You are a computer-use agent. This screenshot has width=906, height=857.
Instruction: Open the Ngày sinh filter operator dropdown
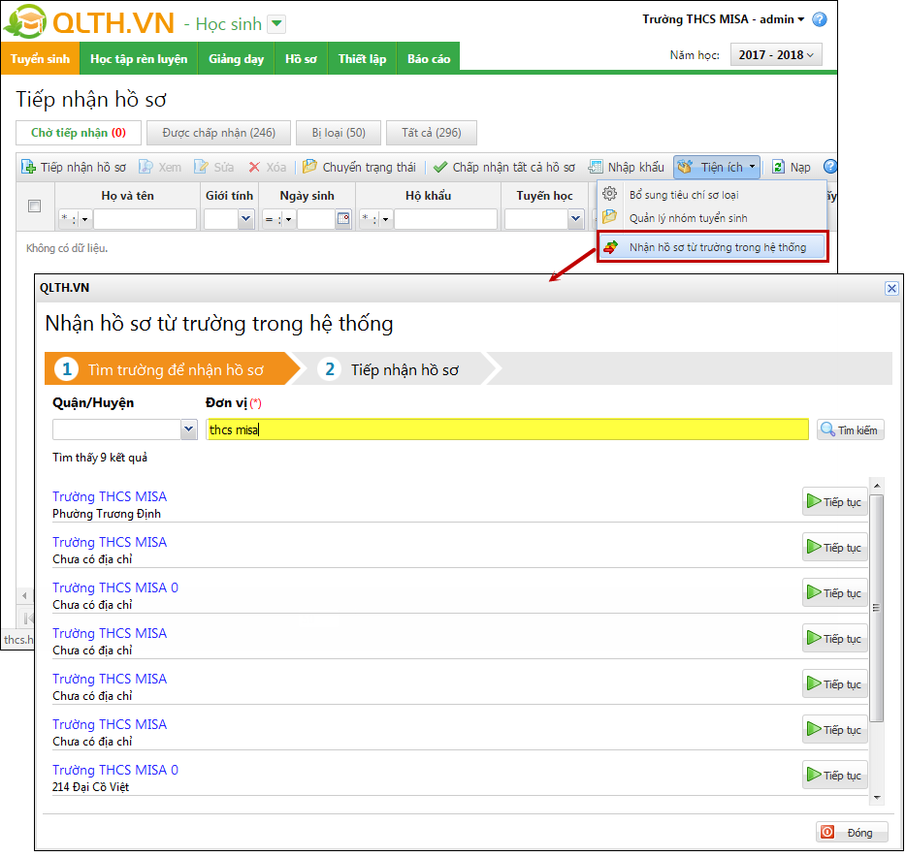tap(288, 219)
